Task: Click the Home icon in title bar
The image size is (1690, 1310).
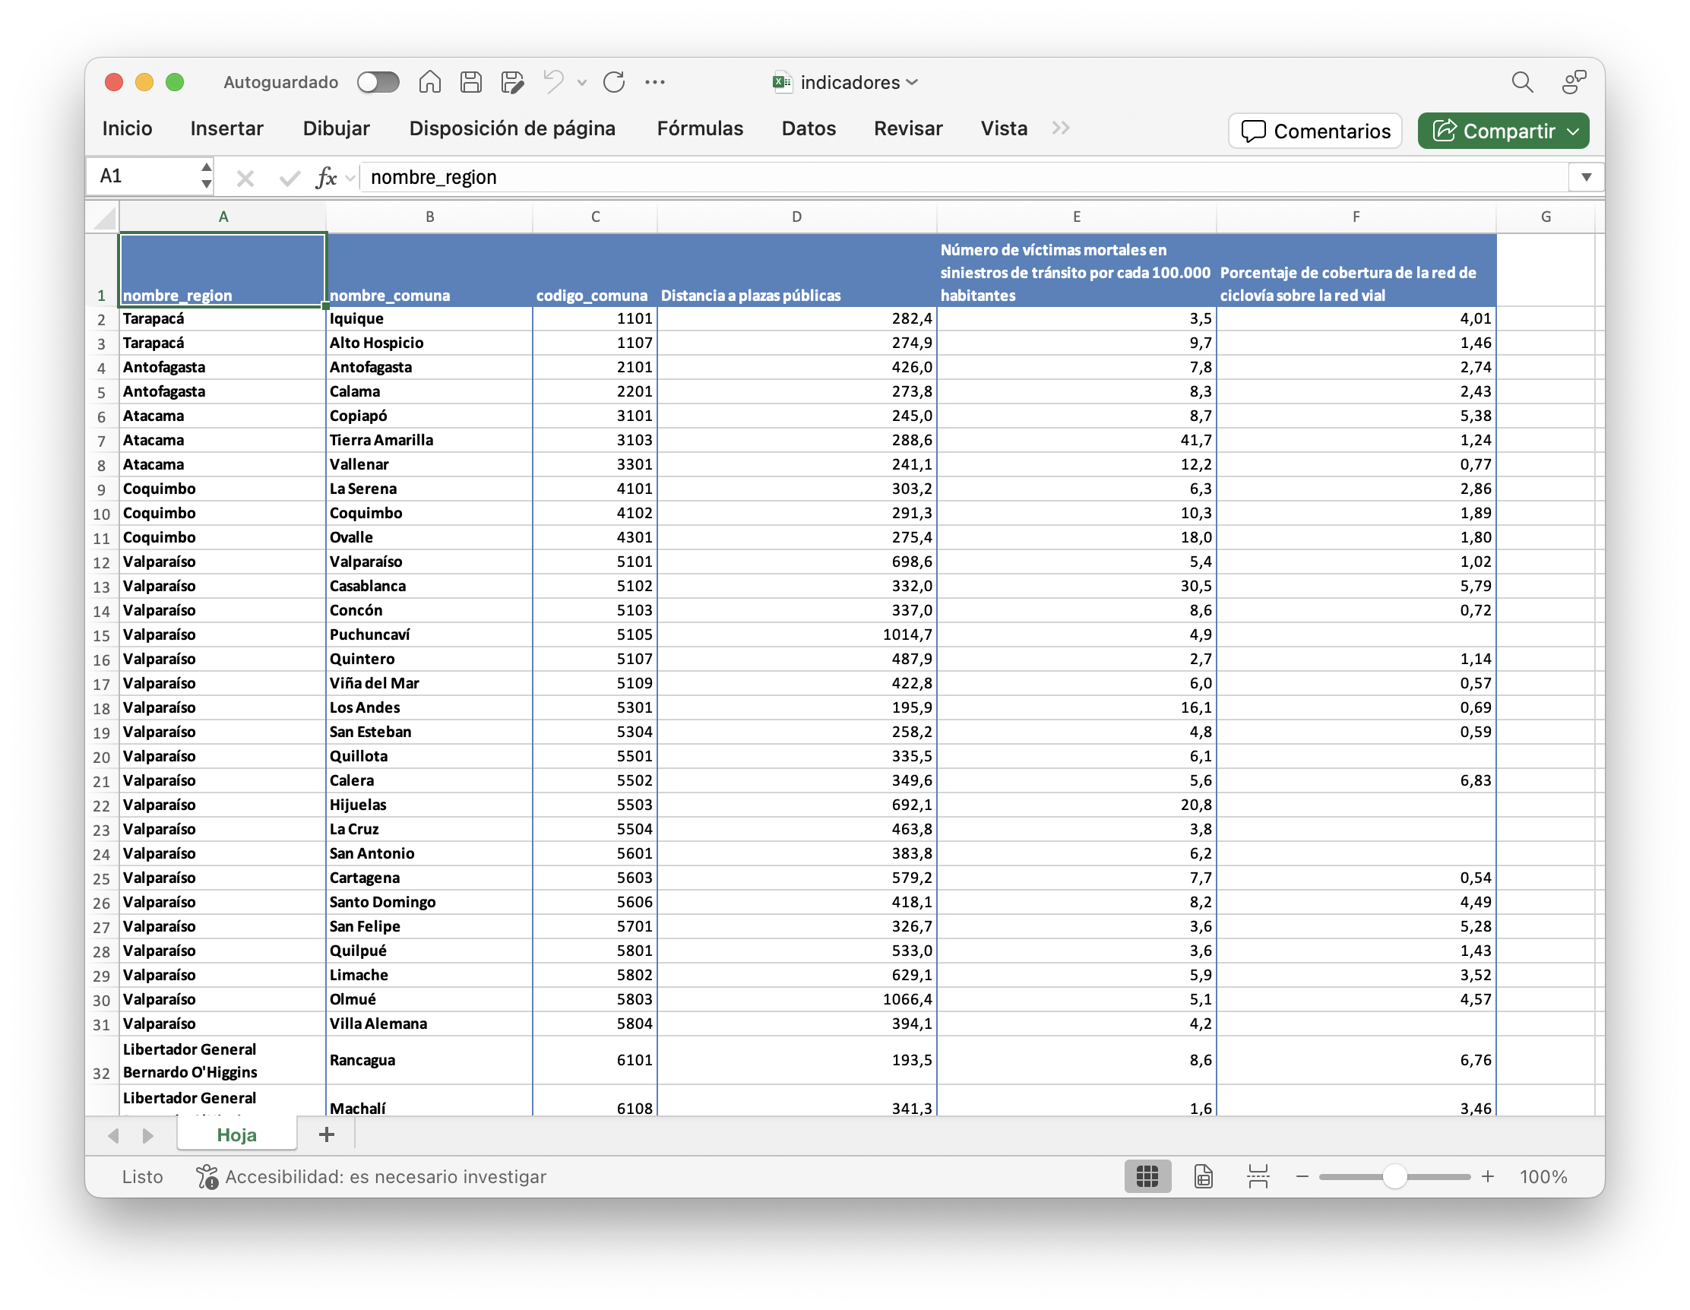Action: pyautogui.click(x=429, y=82)
